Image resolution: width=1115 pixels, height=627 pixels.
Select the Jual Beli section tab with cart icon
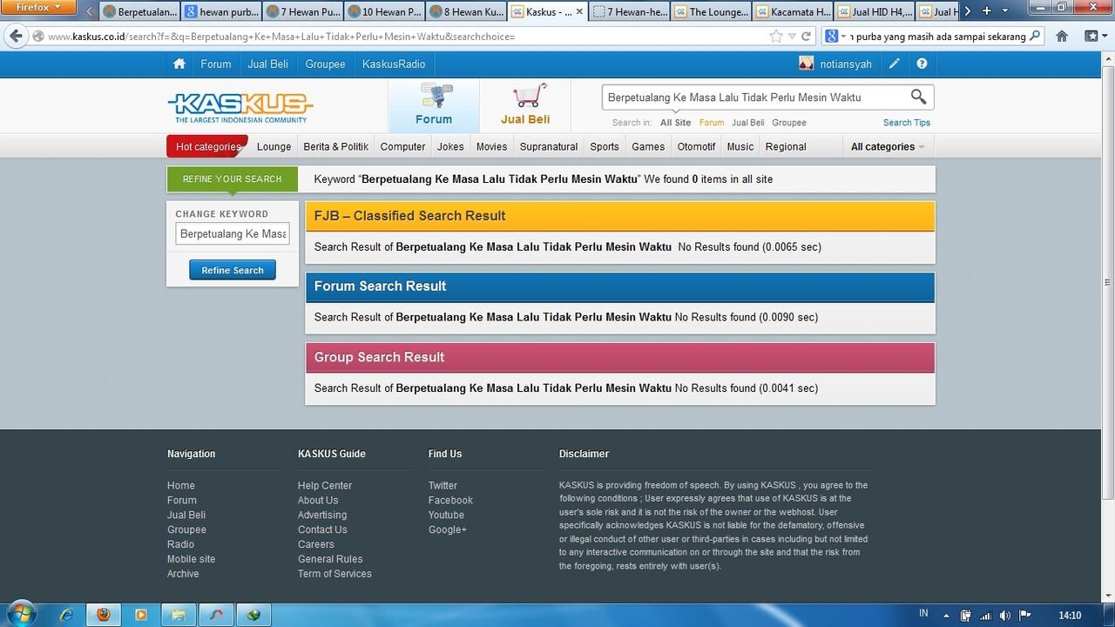pyautogui.click(x=525, y=105)
